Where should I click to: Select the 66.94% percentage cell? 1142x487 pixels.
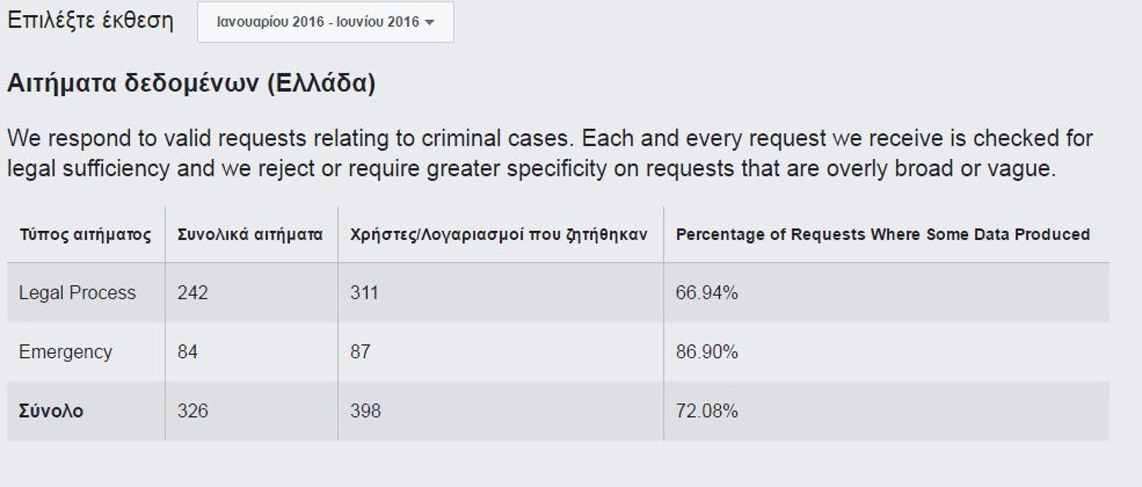pyautogui.click(x=707, y=293)
